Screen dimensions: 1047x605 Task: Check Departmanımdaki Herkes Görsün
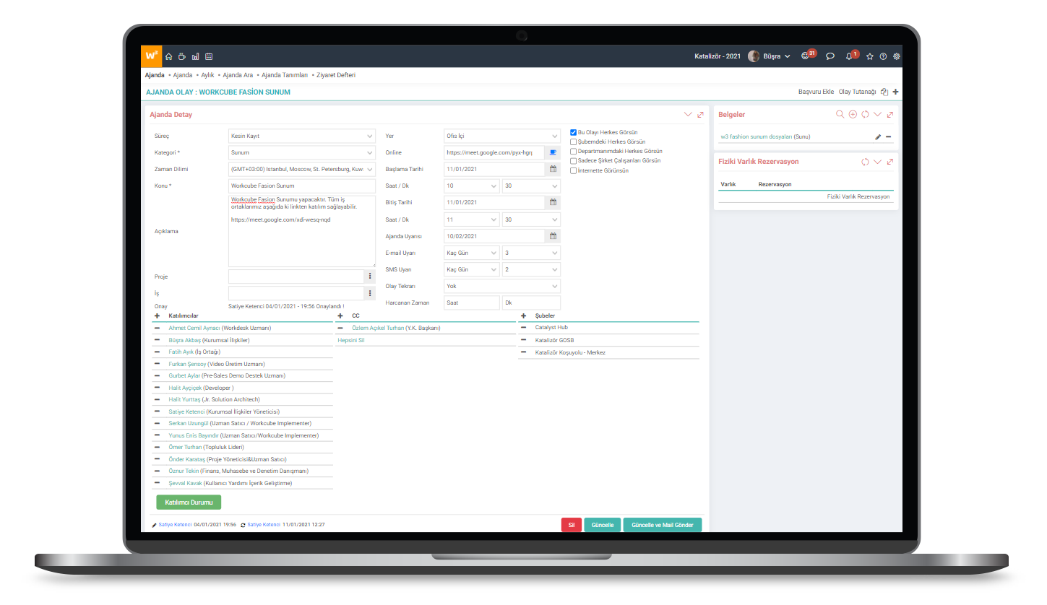573,152
